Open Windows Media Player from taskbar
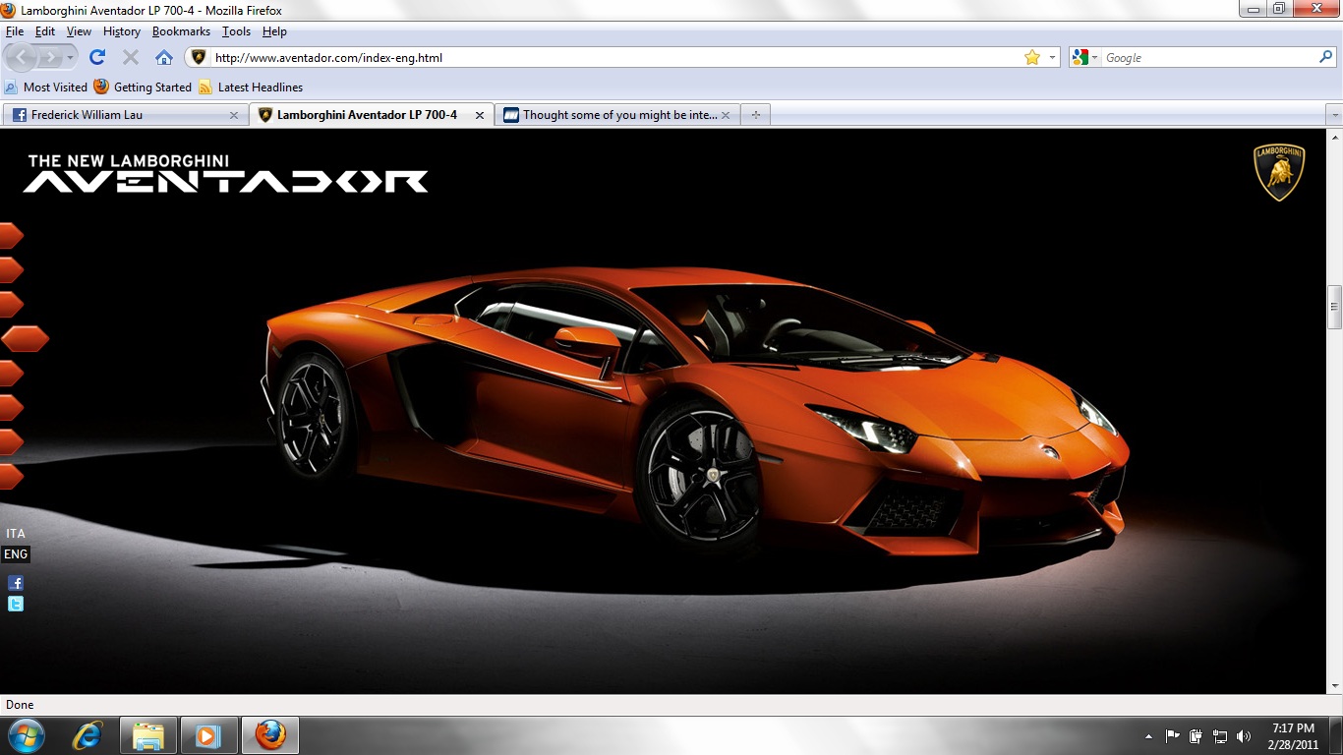The height and width of the screenshot is (755, 1343). 207,734
